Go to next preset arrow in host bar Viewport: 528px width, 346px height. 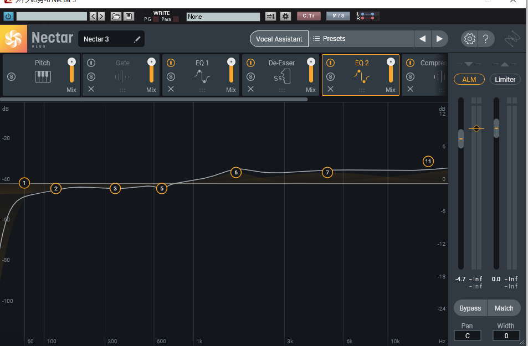[101, 16]
